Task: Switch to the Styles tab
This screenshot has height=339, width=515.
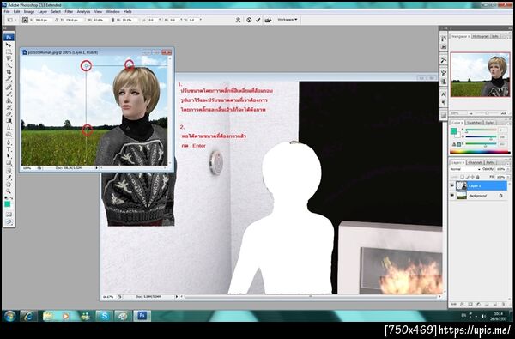Action: coord(490,123)
